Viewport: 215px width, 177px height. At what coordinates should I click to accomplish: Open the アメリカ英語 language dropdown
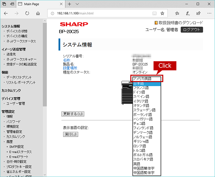coord(147,79)
